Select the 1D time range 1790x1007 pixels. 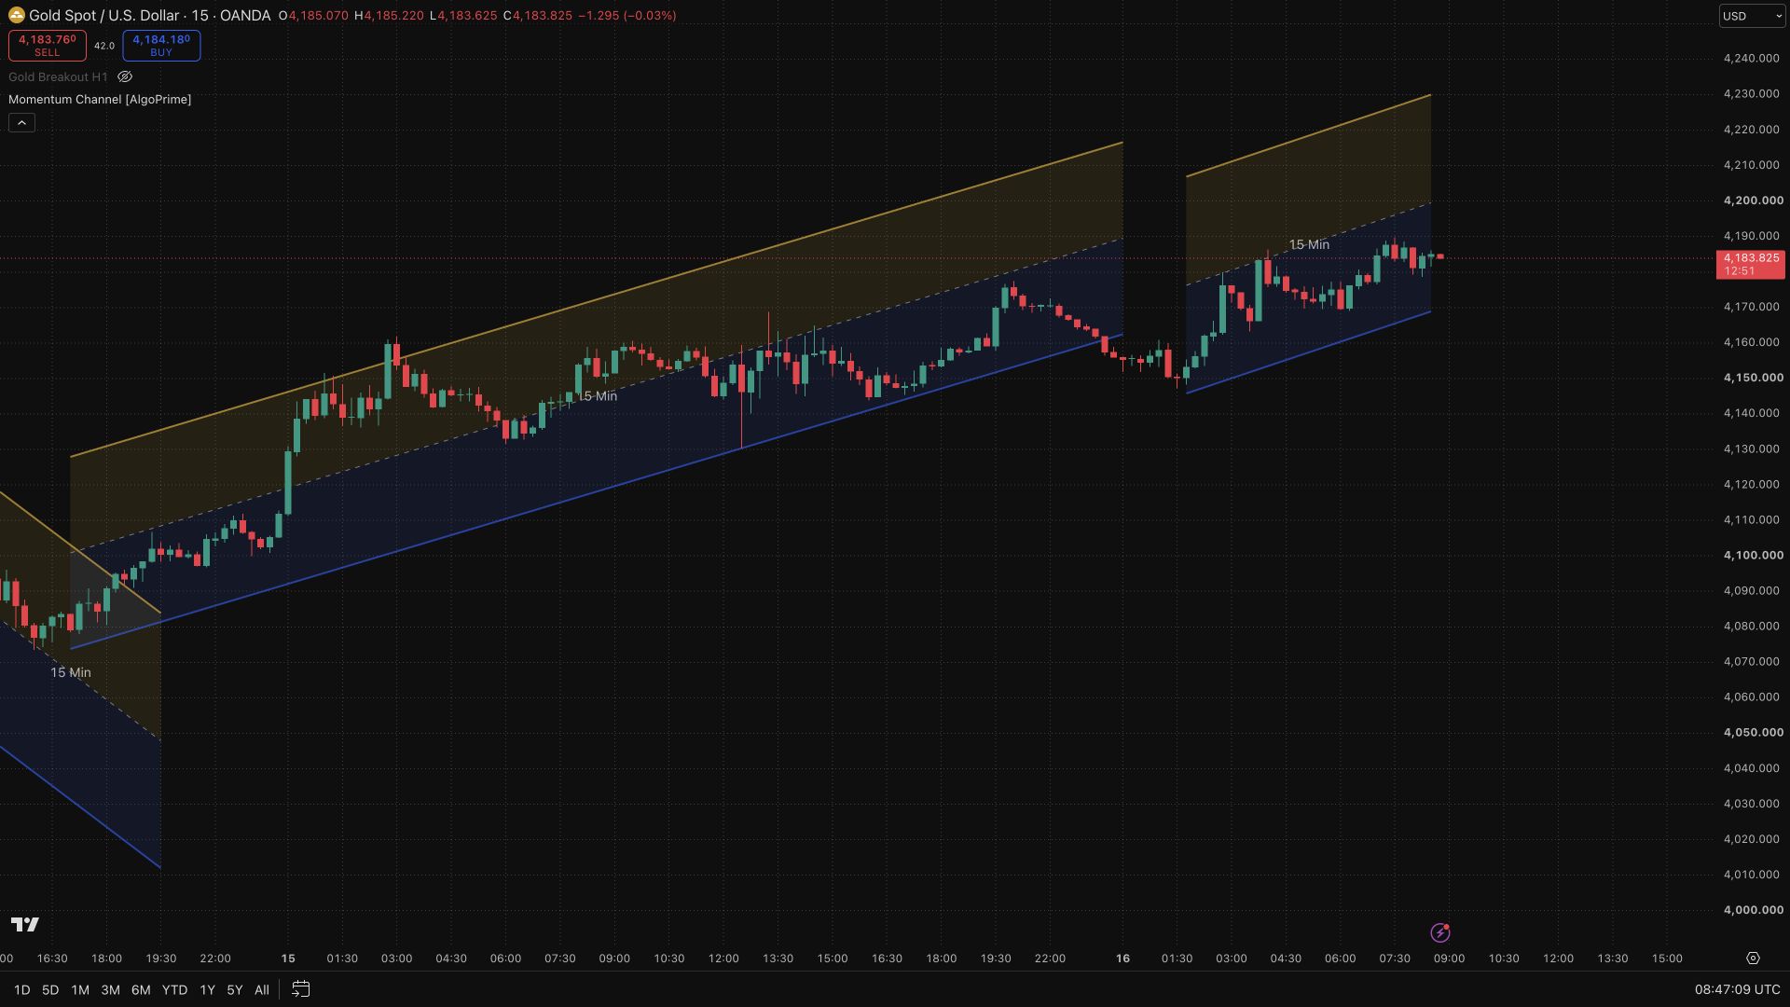pyautogui.click(x=21, y=989)
